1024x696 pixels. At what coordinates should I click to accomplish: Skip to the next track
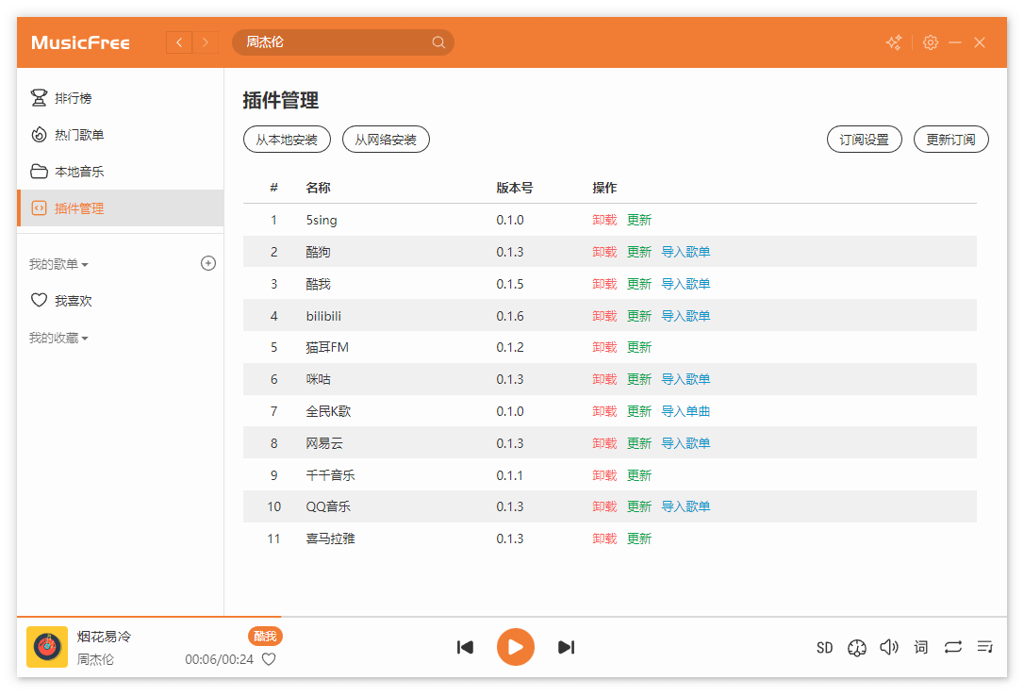click(x=566, y=647)
